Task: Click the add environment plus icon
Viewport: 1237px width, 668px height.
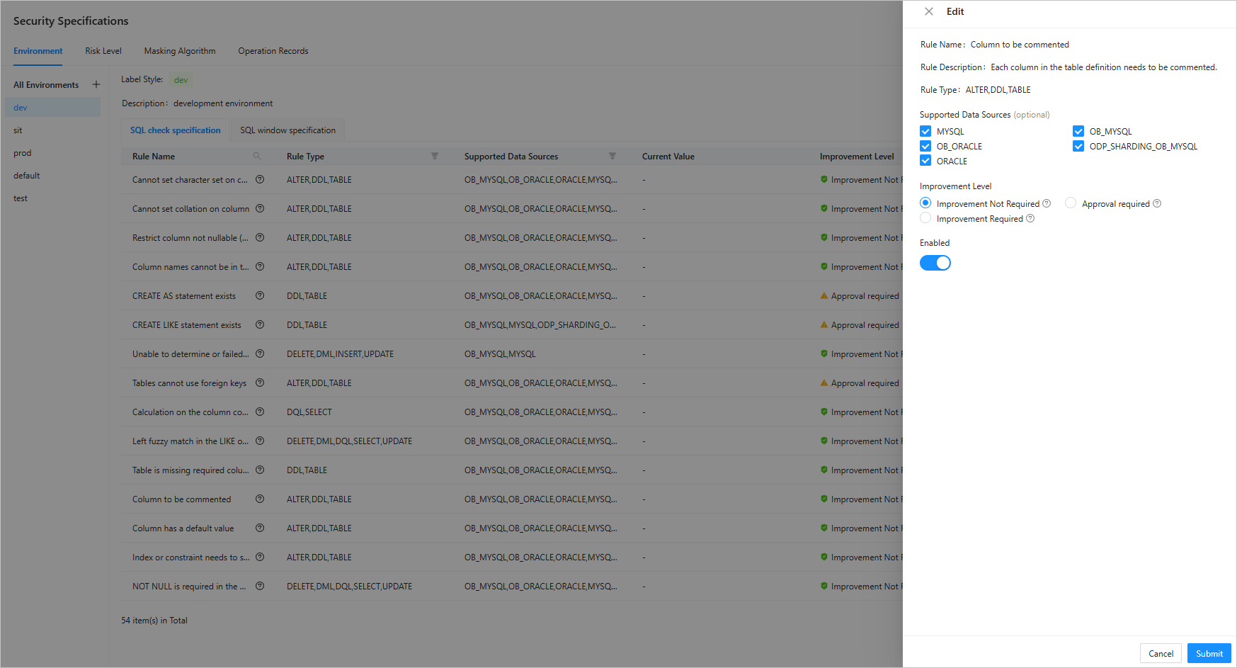Action: [x=96, y=84]
